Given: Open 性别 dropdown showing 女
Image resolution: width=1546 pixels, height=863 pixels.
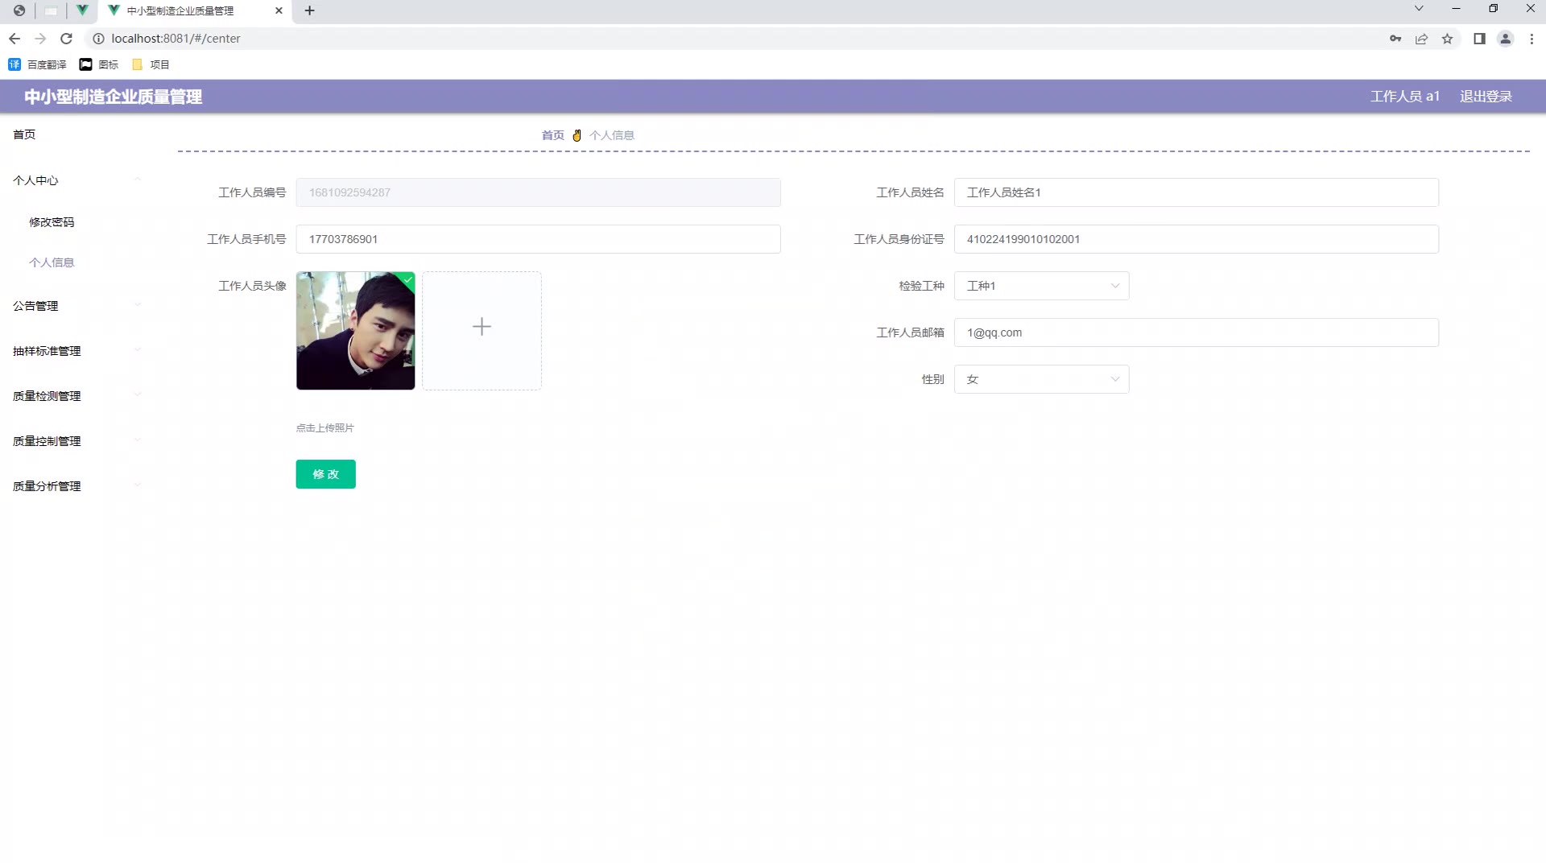Looking at the screenshot, I should point(1041,379).
